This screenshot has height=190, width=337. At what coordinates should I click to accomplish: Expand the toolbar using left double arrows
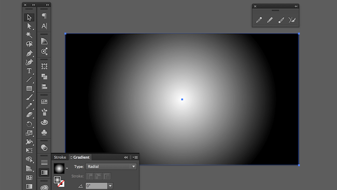33,5
